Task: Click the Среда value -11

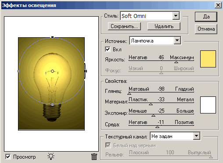Action: click(x=161, y=122)
